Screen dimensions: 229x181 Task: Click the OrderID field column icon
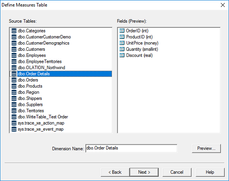click(122, 31)
